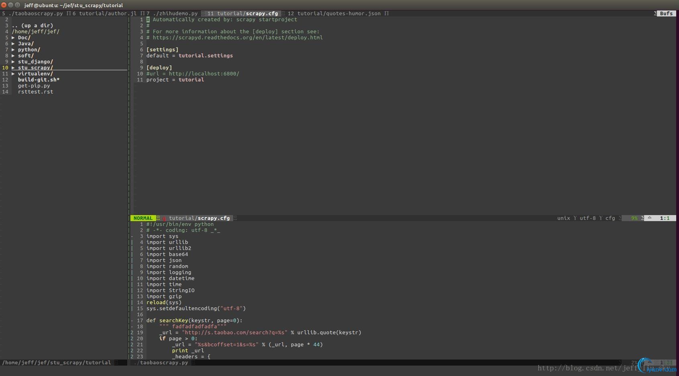
Task: Click the def searchKey function definition
Action: tap(194, 321)
